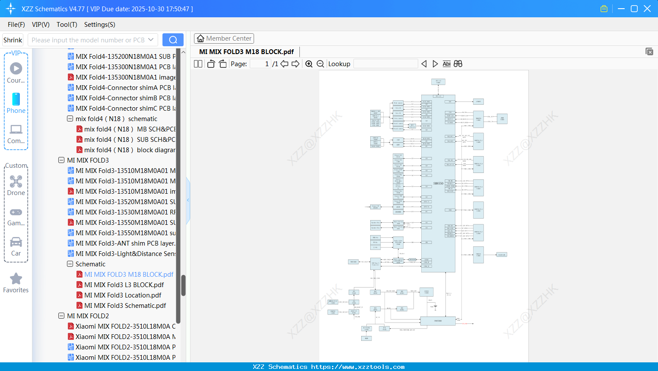Open MIX Fold4-Connector shimB PCB file
The width and height of the screenshot is (658, 371).
pos(122,98)
